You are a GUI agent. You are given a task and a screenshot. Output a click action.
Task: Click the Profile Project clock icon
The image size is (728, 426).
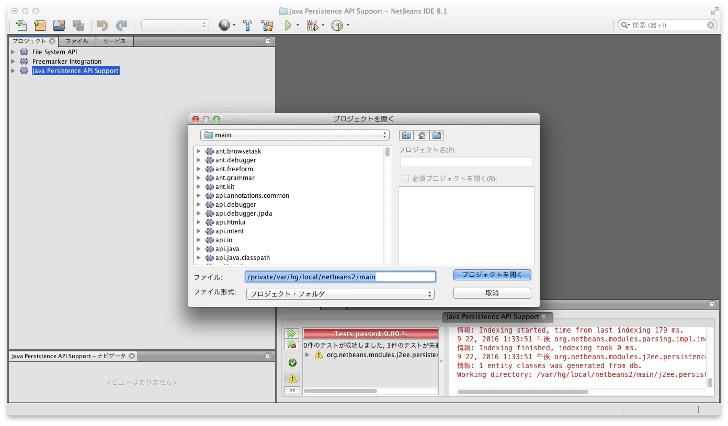(x=337, y=25)
